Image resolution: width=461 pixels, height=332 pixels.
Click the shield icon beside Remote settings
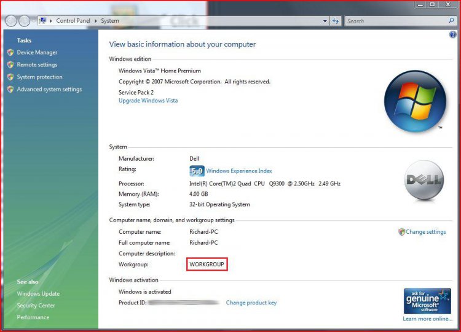click(10, 64)
